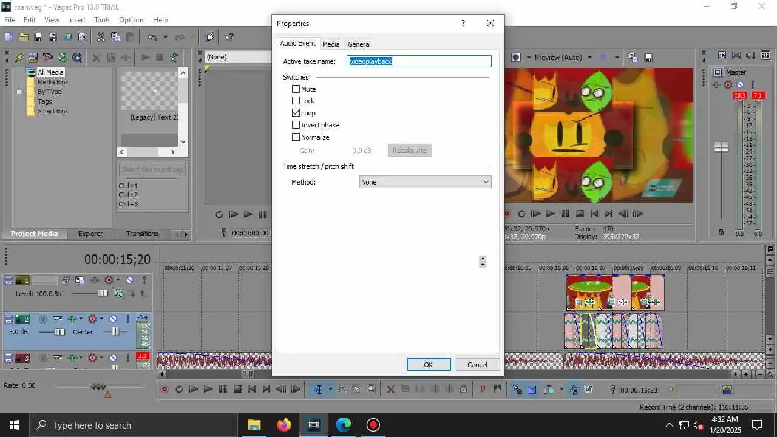Click the Cut scissors icon
The image size is (777, 437).
click(101, 37)
